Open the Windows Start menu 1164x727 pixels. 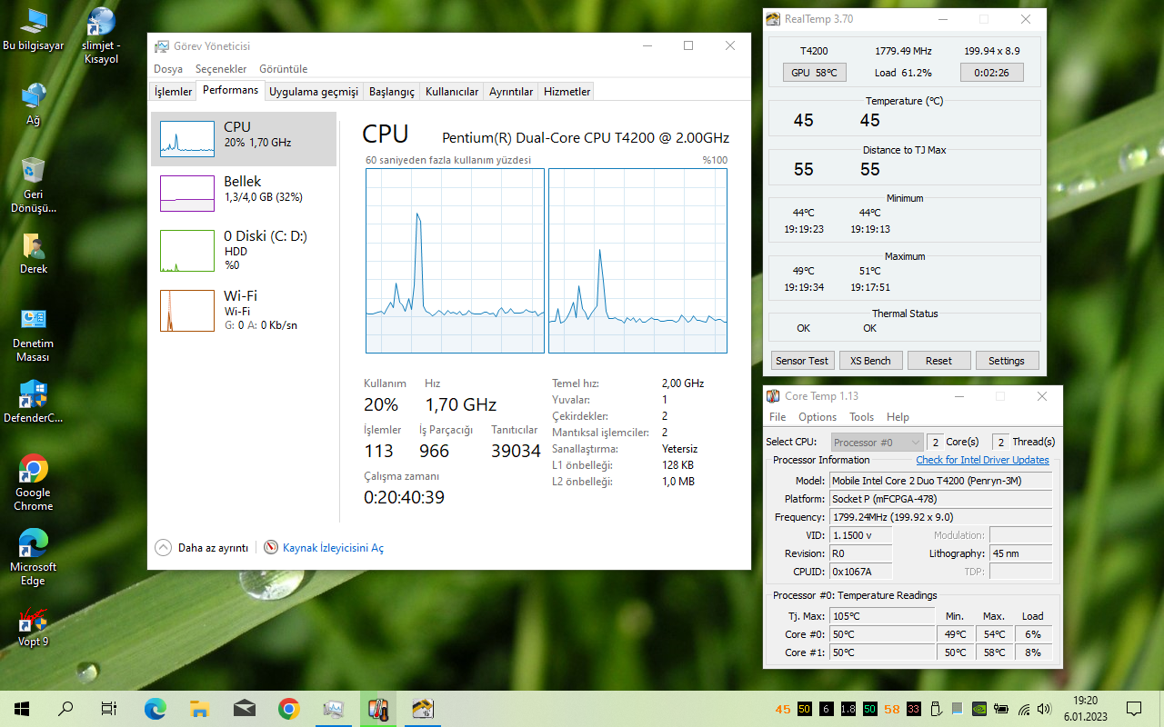click(x=22, y=709)
